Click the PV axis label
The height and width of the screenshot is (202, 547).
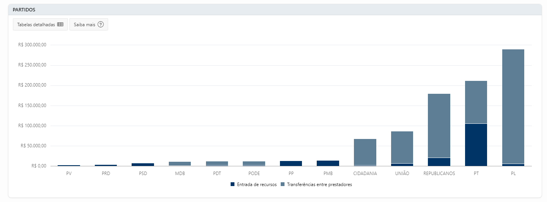click(69, 174)
